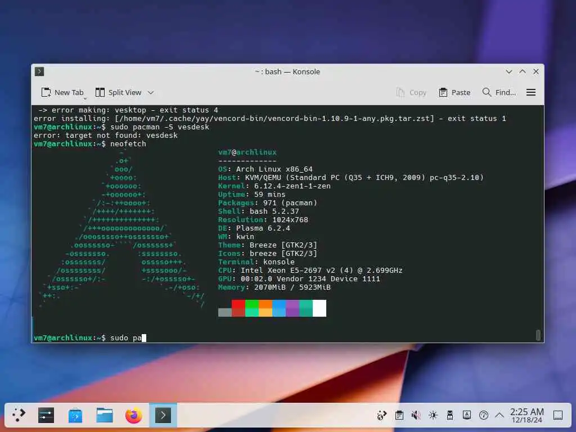Minimize the Konsole window
Screen dimensions: 576x432
click(508, 71)
